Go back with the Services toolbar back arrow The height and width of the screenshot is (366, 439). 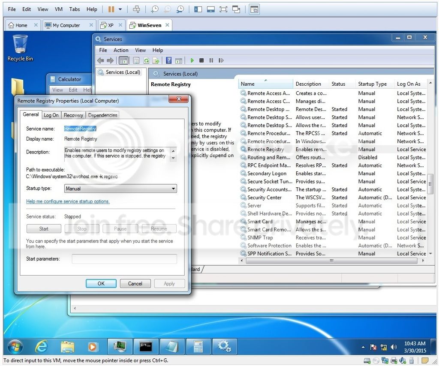100,60
